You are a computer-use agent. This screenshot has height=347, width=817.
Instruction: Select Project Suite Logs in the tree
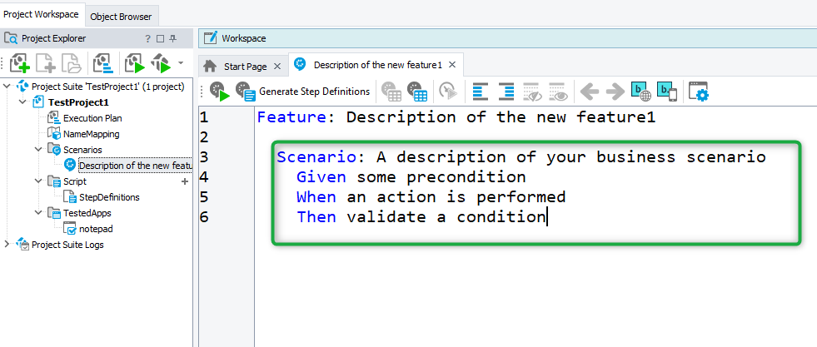tap(67, 245)
